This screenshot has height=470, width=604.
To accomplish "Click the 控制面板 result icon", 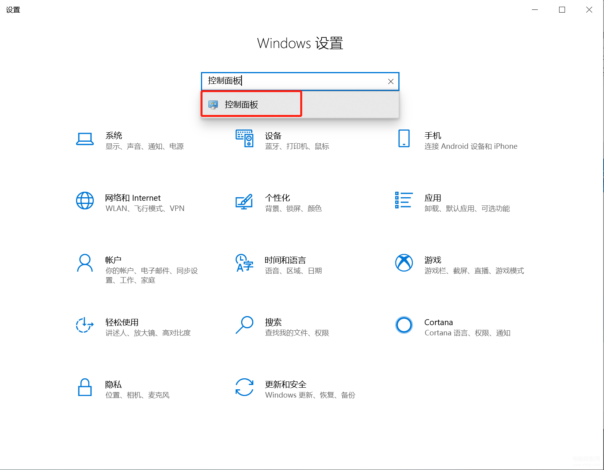I will pyautogui.click(x=213, y=105).
